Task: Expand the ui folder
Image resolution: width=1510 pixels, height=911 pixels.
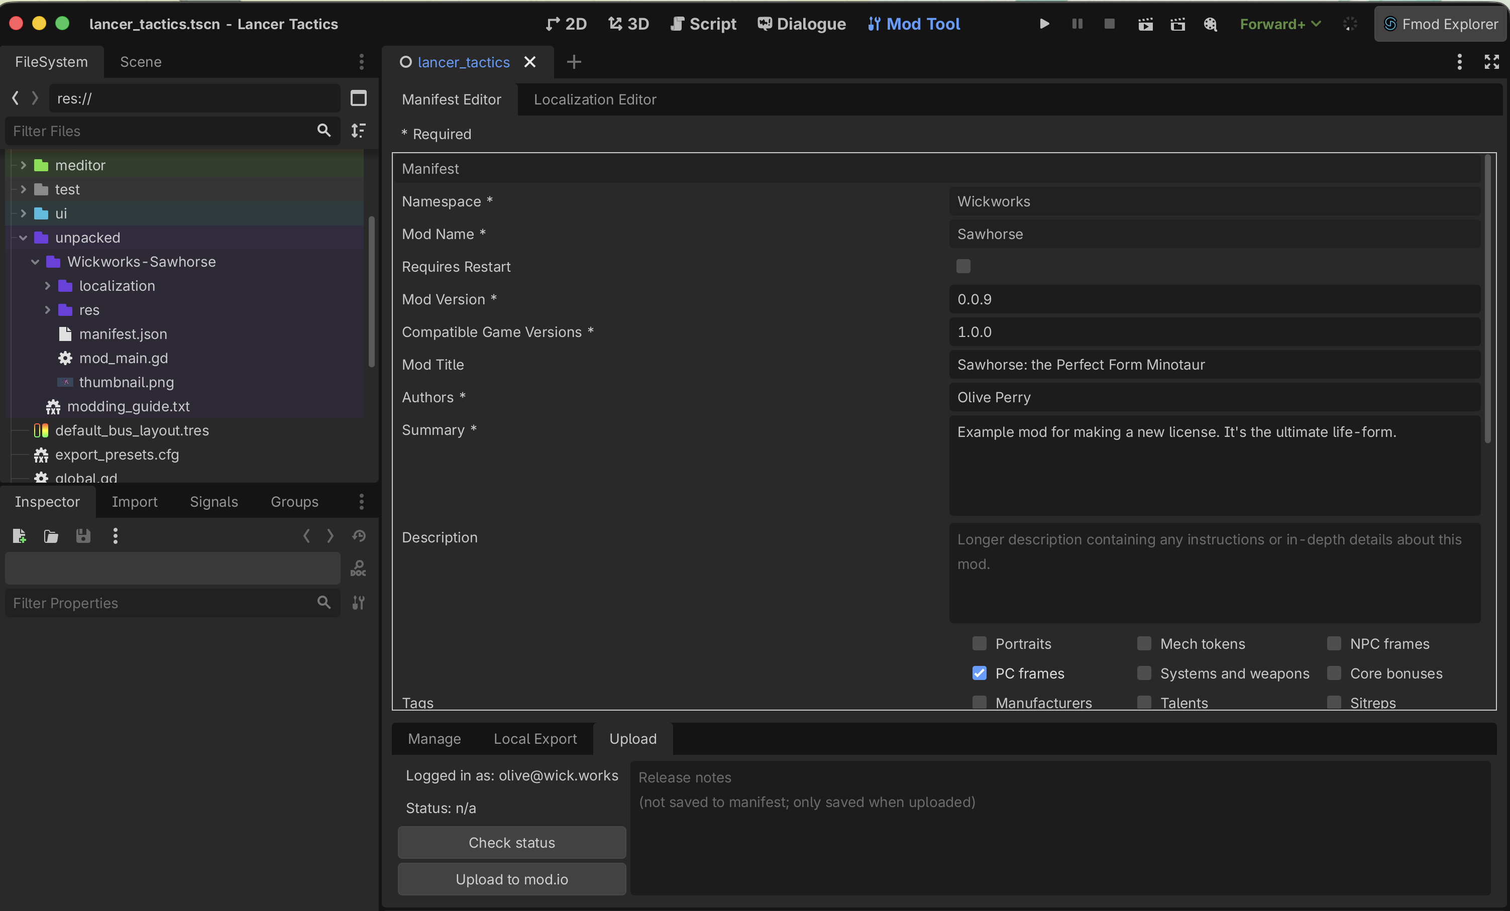Action: (23, 213)
